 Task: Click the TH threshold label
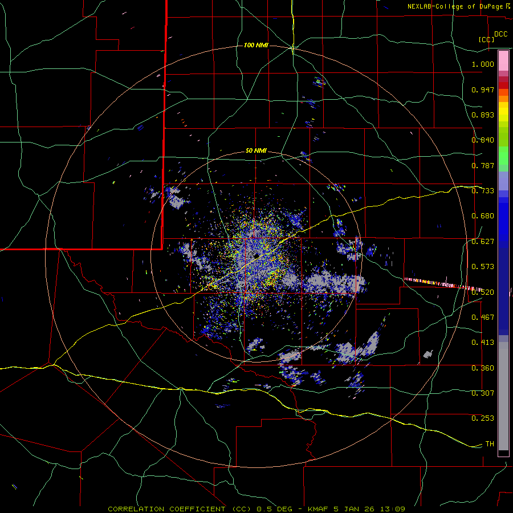490,444
